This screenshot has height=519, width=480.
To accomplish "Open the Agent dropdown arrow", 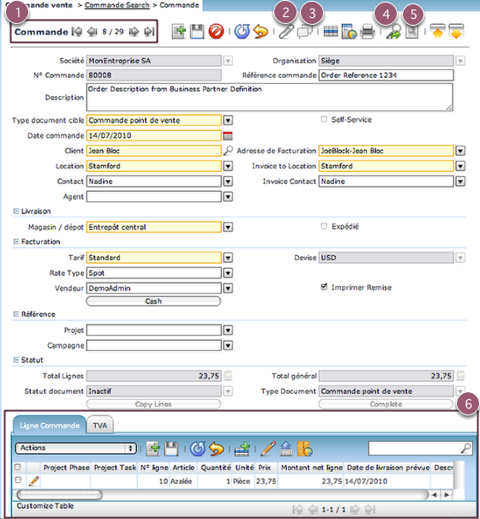I will (228, 197).
